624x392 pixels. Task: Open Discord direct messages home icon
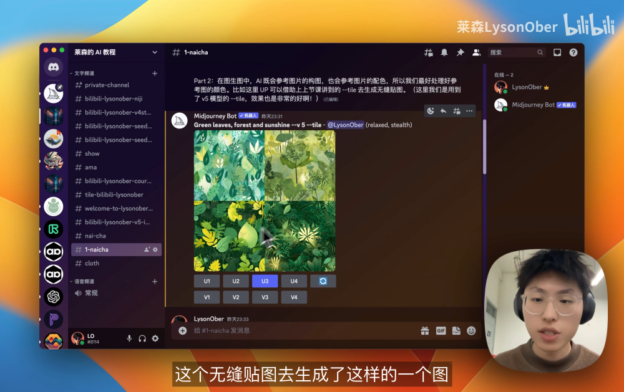pyautogui.click(x=53, y=67)
